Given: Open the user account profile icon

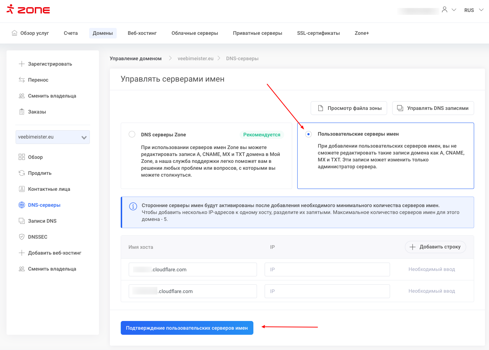Looking at the screenshot, I should (444, 10).
